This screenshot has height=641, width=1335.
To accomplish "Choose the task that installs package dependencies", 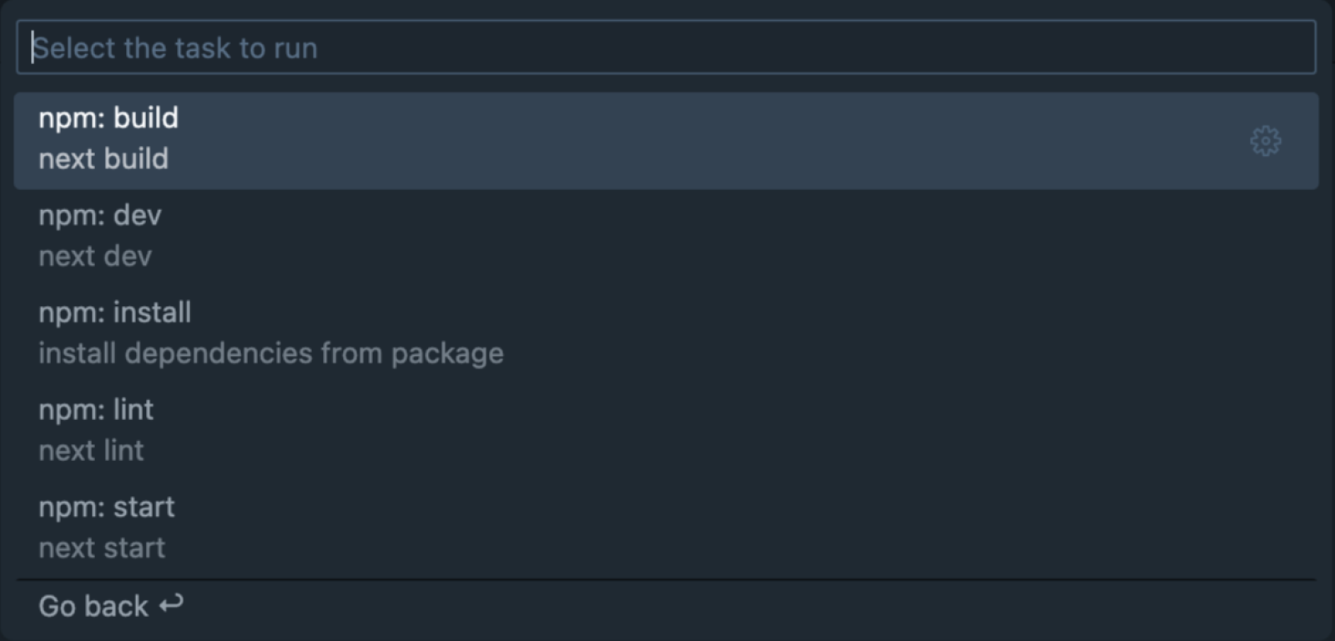I will coord(666,333).
